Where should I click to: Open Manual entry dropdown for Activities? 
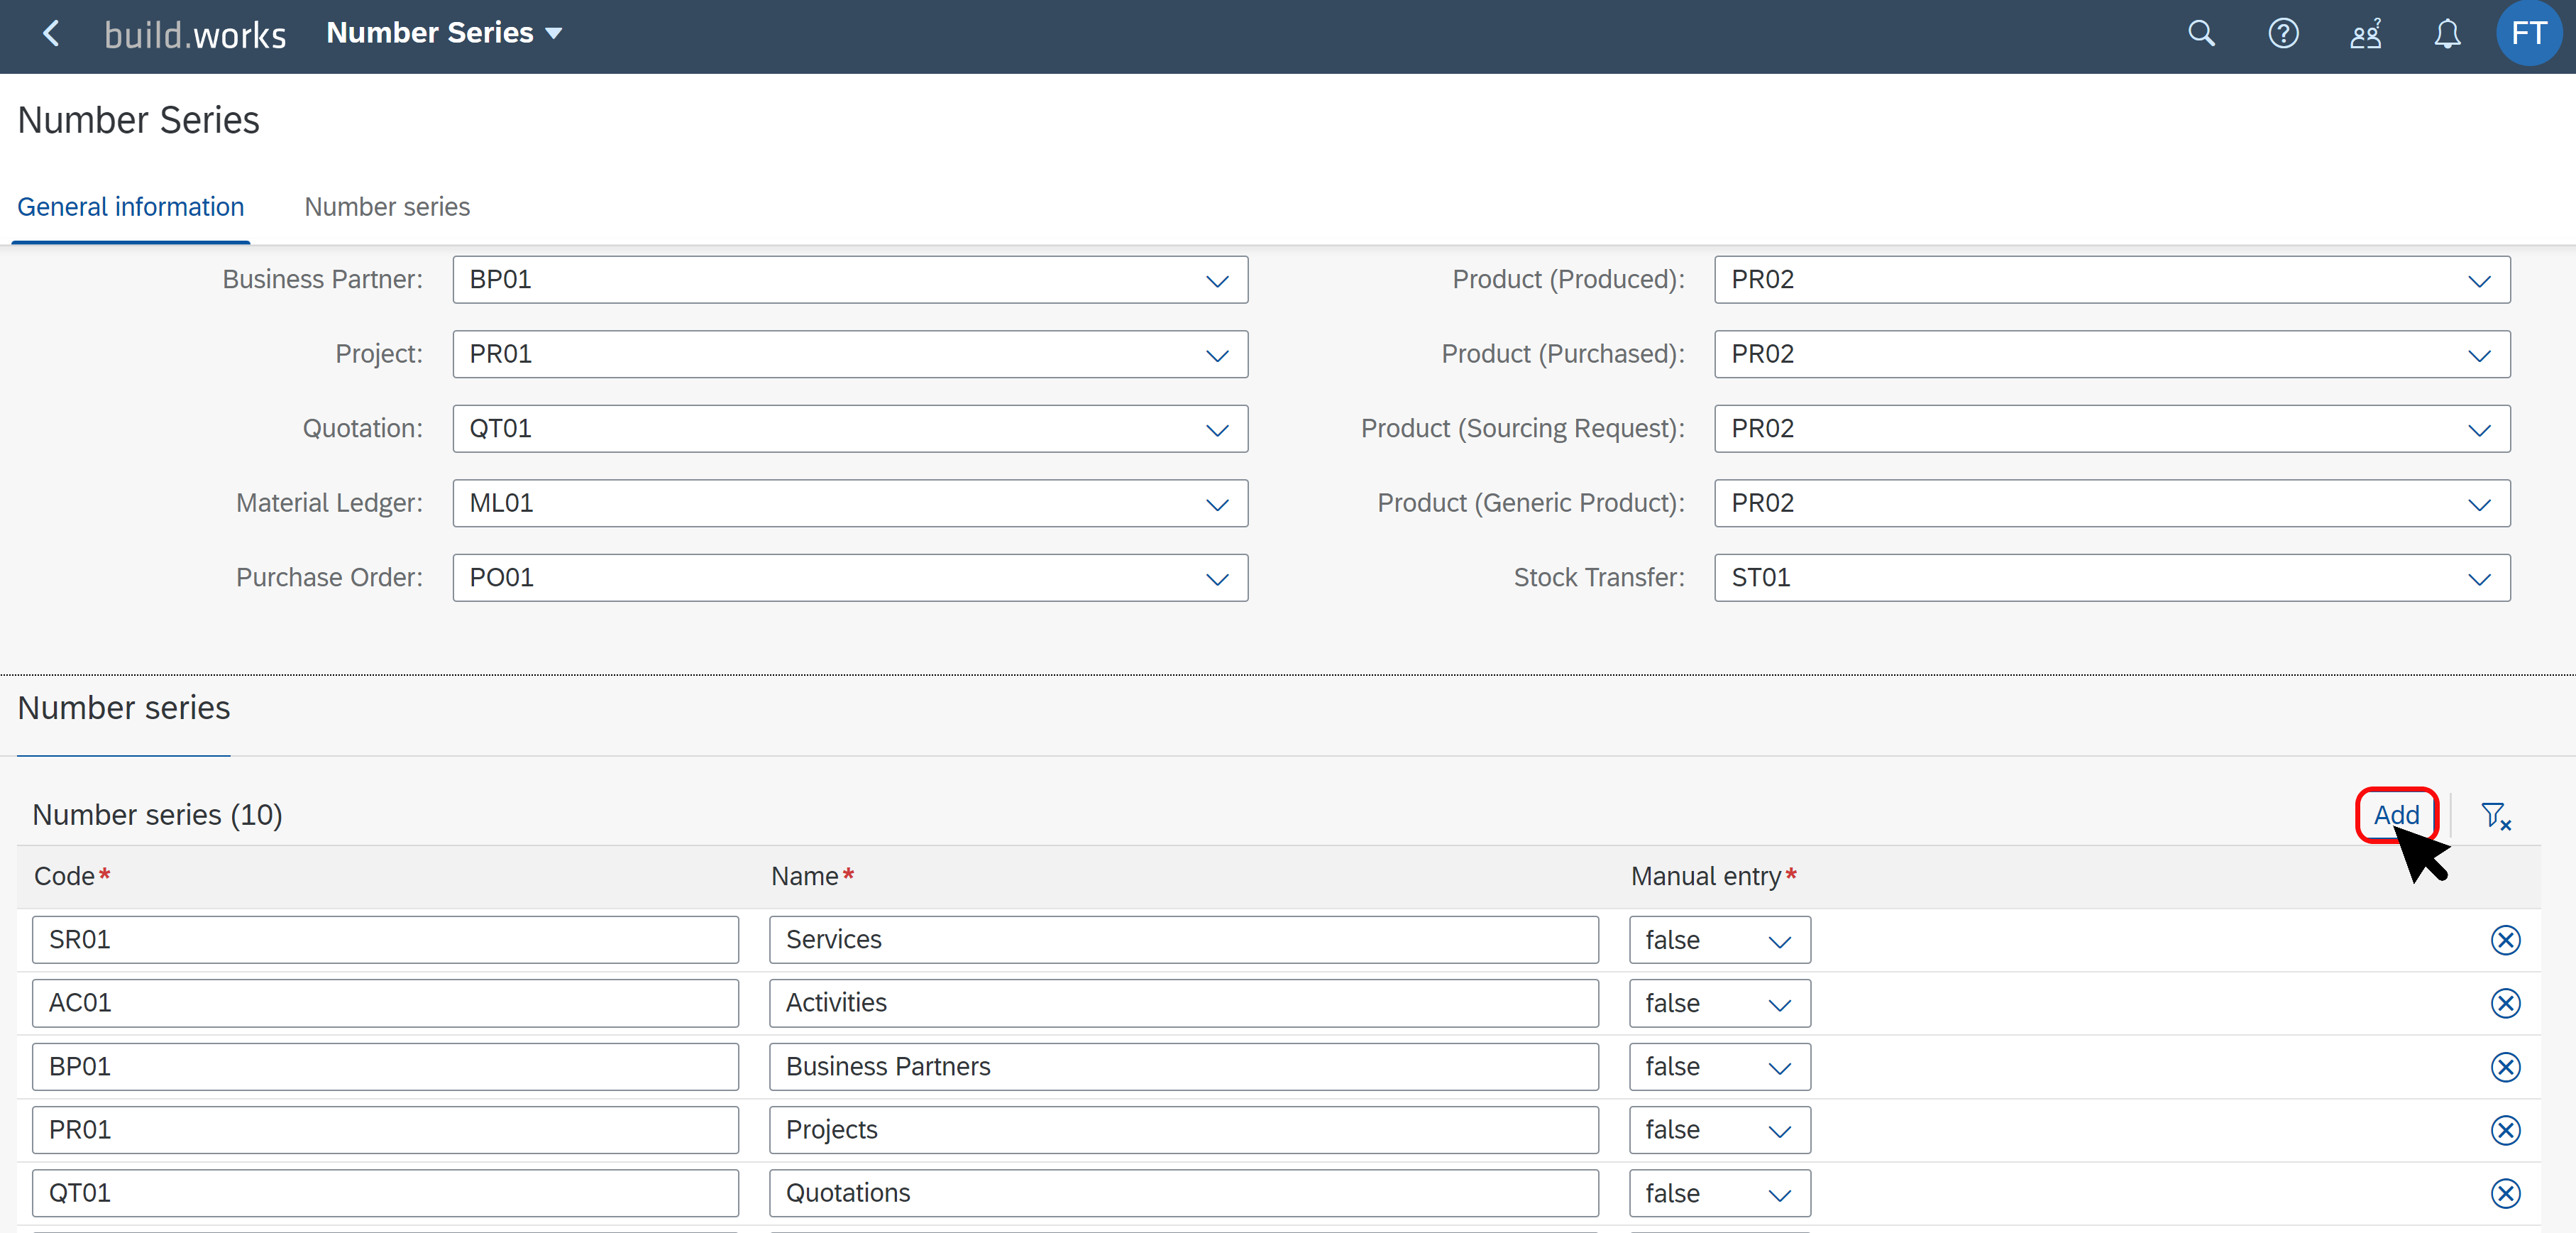[x=1719, y=1003]
